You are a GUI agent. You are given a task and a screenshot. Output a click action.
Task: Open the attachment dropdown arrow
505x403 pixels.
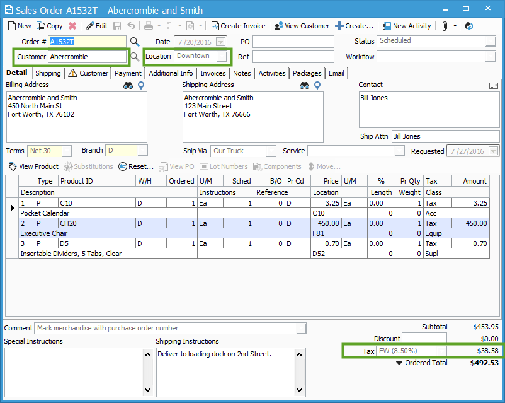455,26
